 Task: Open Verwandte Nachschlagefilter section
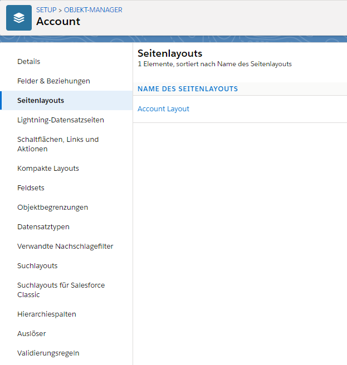[65, 246]
